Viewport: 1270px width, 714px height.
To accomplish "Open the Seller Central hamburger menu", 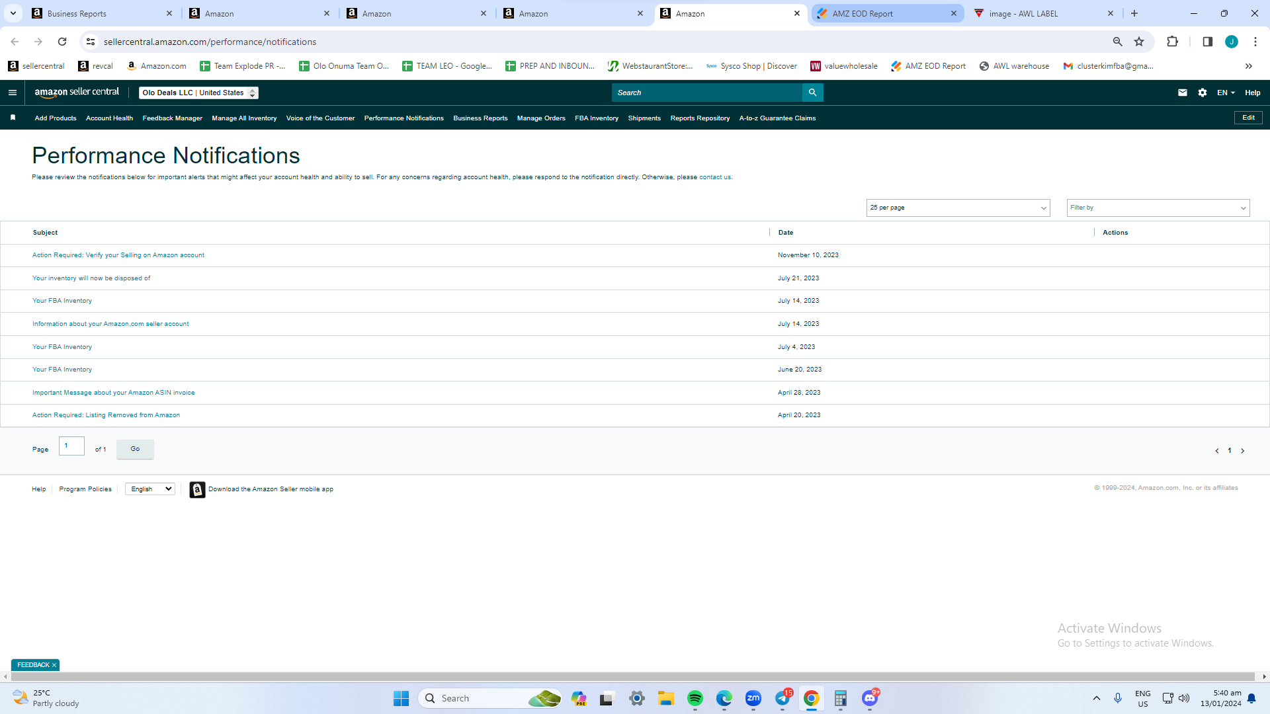I will [12, 93].
